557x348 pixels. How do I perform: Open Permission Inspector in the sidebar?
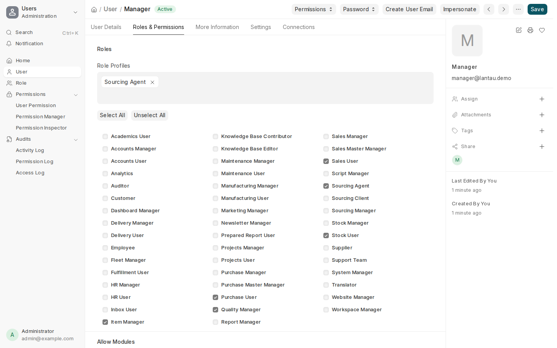(x=41, y=128)
